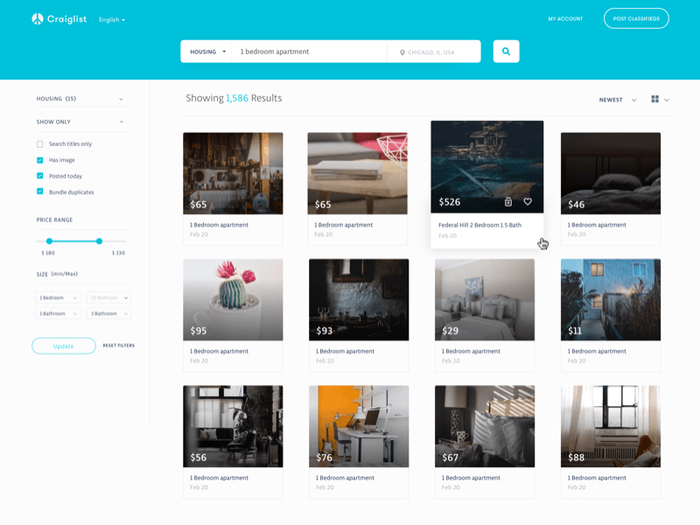
Task: Click the search magnifier icon
Action: [506, 51]
